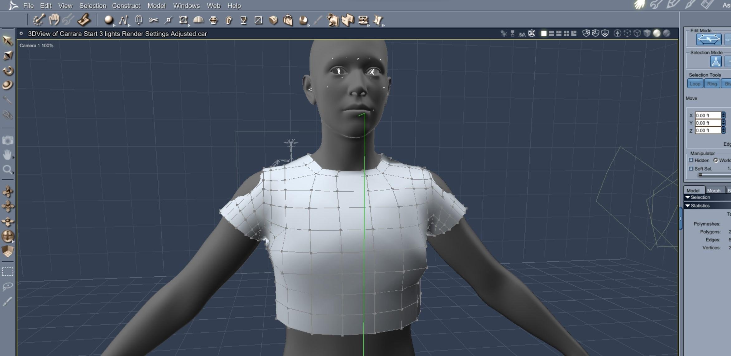Select the hand grab tool in the top toolbar

click(54, 20)
